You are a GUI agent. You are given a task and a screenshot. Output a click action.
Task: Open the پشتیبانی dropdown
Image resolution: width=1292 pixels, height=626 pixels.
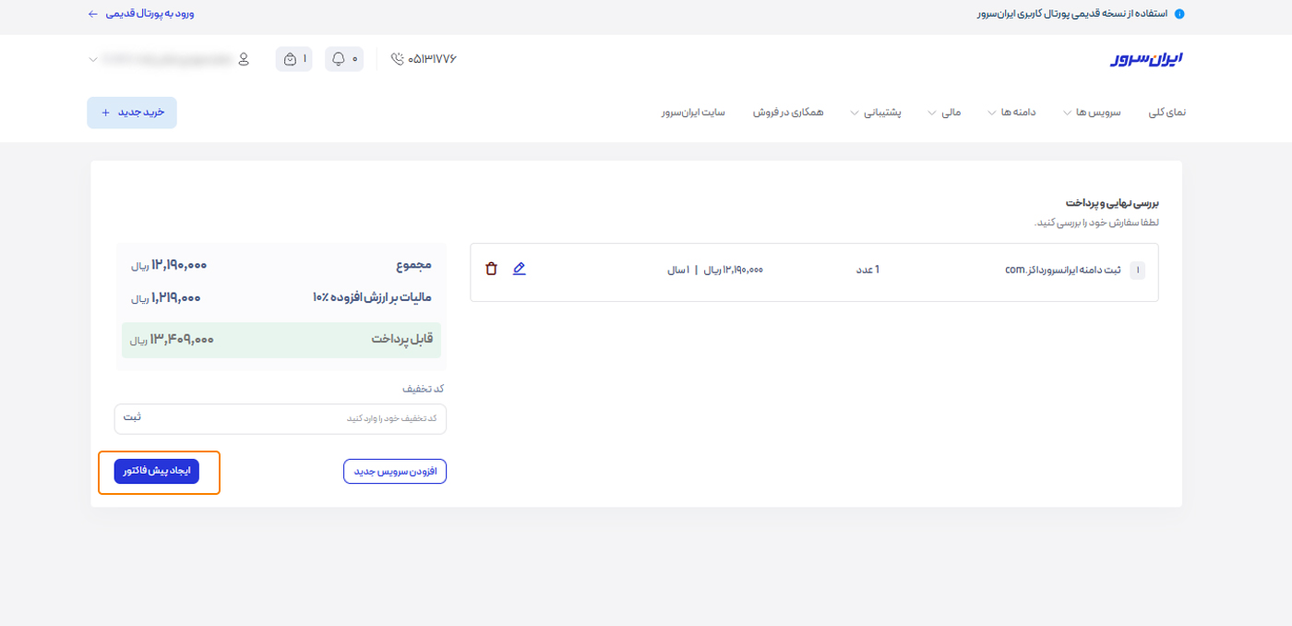pos(881,111)
